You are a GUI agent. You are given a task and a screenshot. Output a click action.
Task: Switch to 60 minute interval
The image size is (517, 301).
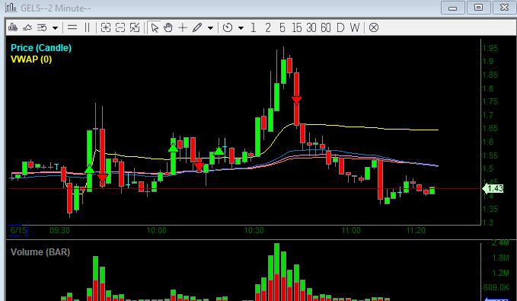[x=325, y=27]
